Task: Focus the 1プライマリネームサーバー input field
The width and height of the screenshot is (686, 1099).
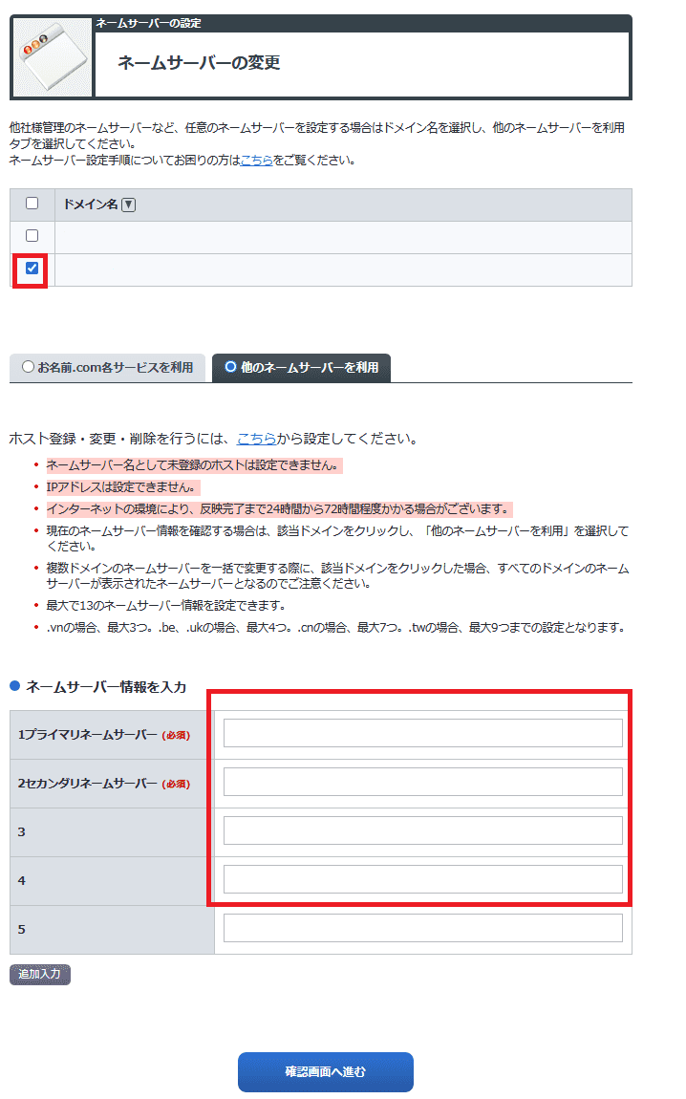Action: [422, 733]
